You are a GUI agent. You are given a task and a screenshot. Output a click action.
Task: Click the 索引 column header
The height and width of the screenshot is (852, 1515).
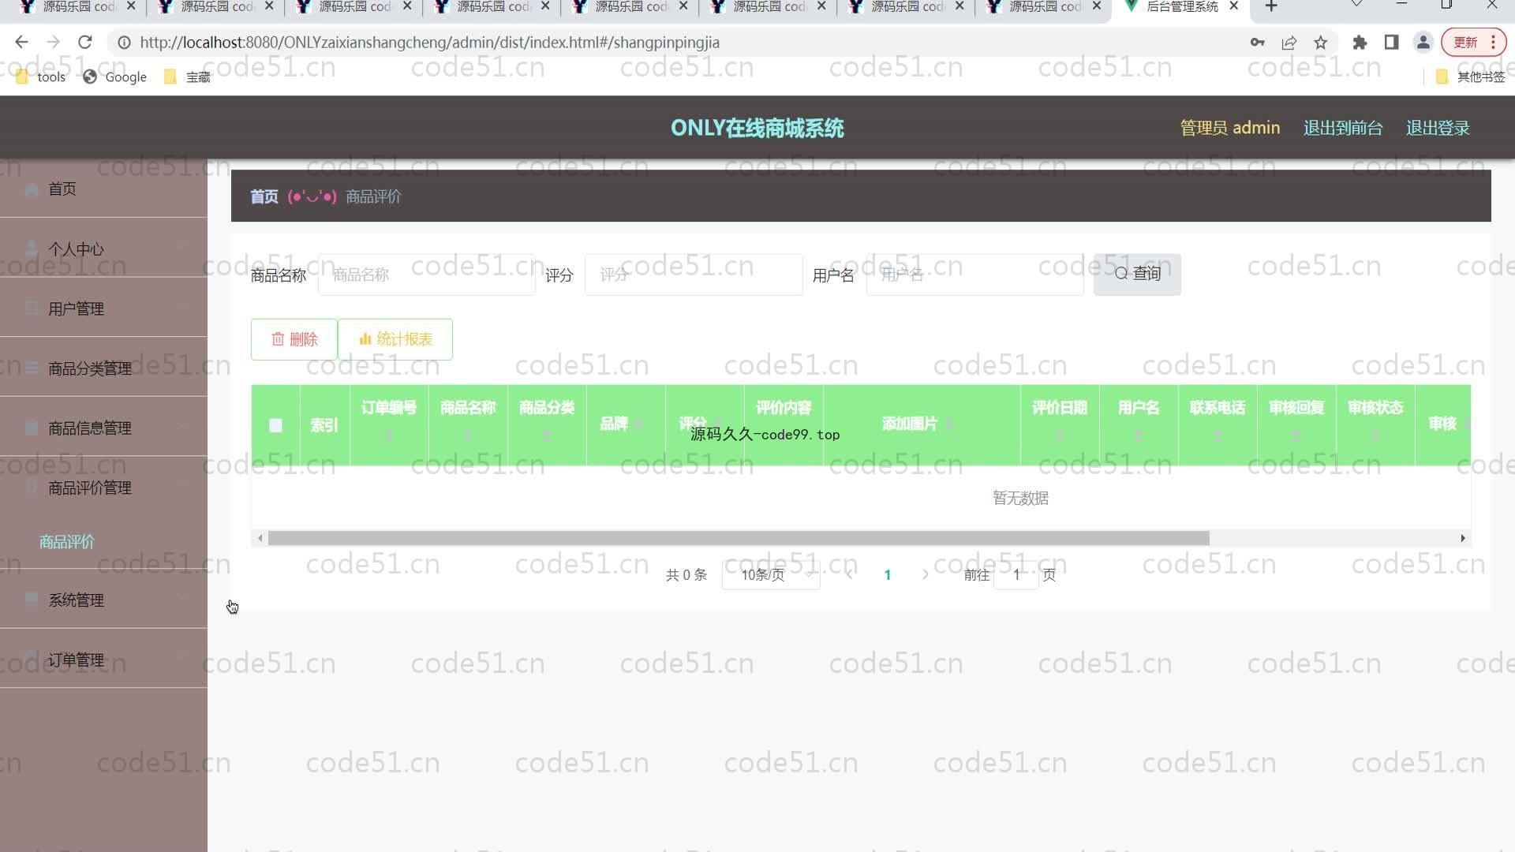click(x=324, y=425)
